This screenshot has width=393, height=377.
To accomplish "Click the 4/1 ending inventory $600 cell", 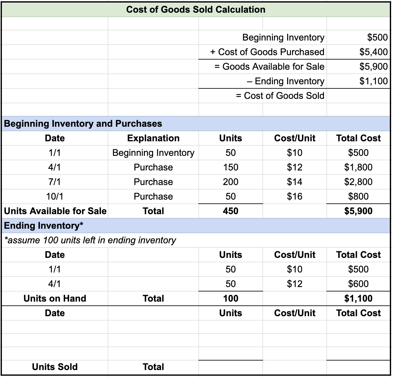I will [x=358, y=284].
